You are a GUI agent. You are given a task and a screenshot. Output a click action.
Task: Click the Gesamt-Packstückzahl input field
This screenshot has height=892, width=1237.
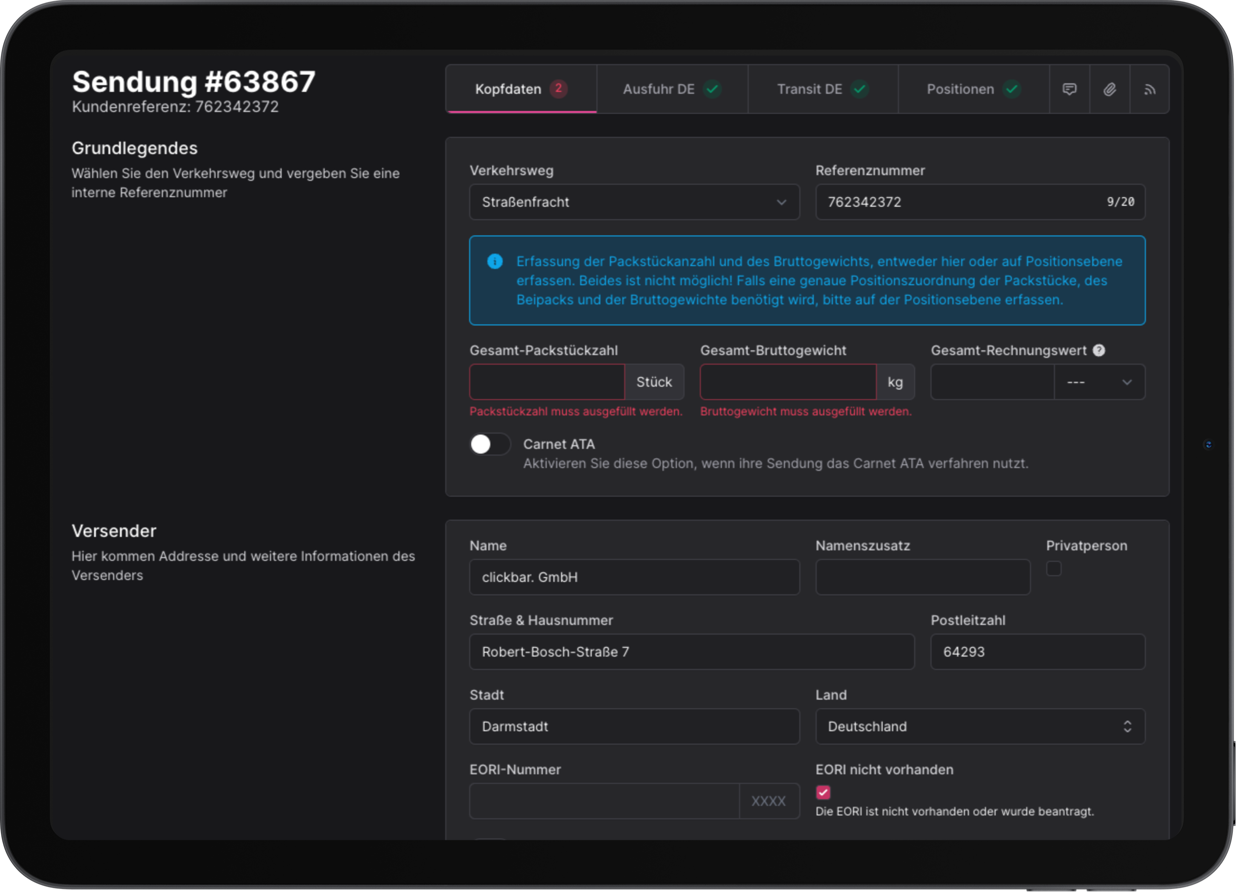547,382
